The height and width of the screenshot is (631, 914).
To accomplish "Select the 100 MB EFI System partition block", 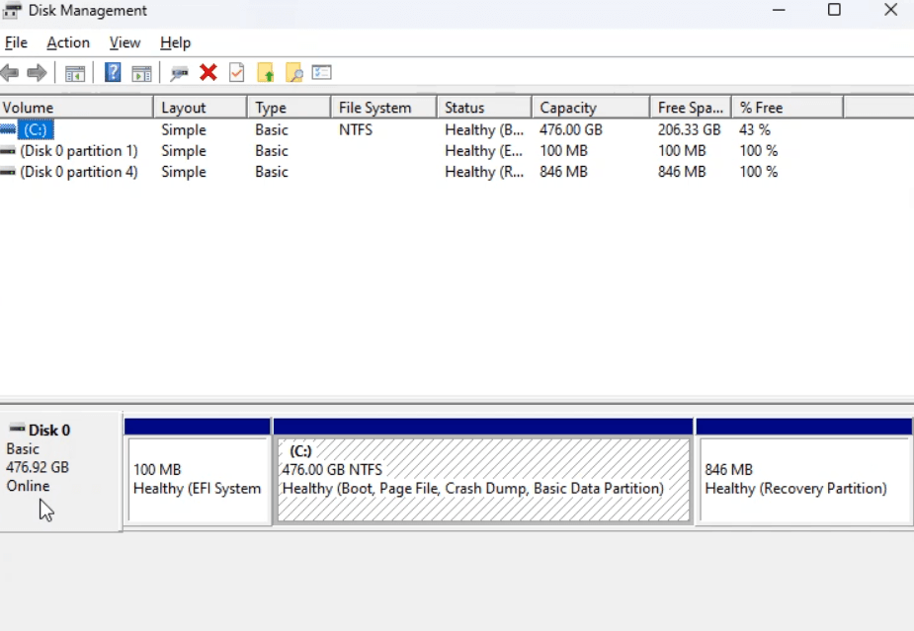I will 198,480.
